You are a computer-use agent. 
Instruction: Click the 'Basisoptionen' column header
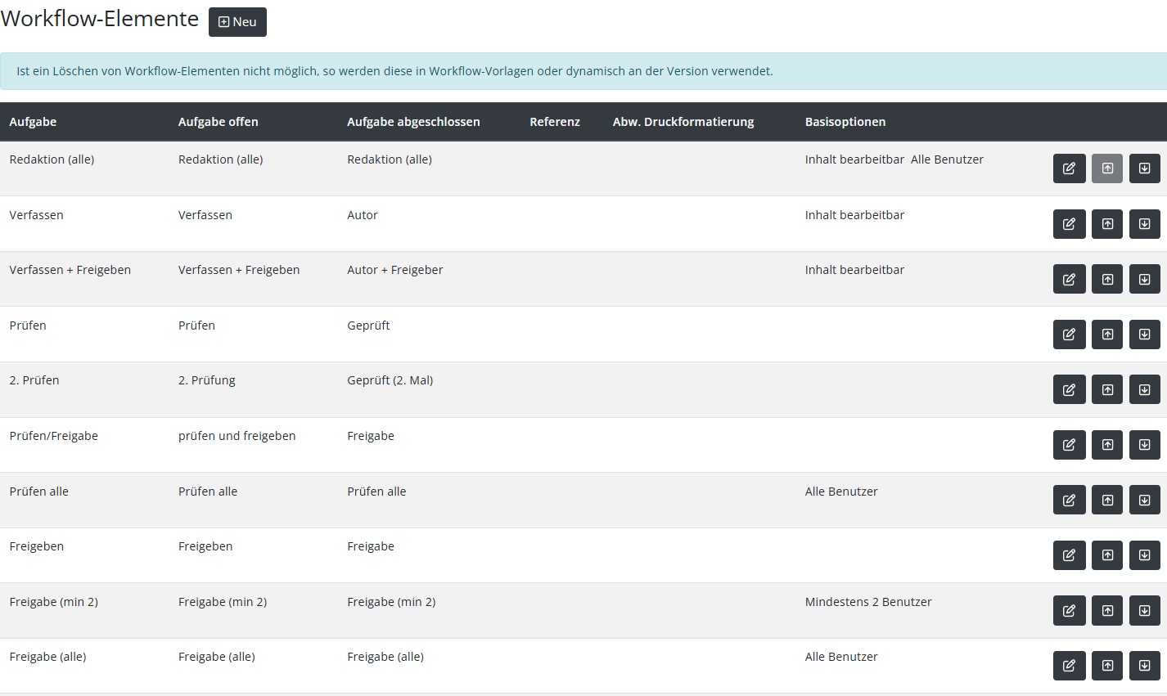click(845, 122)
